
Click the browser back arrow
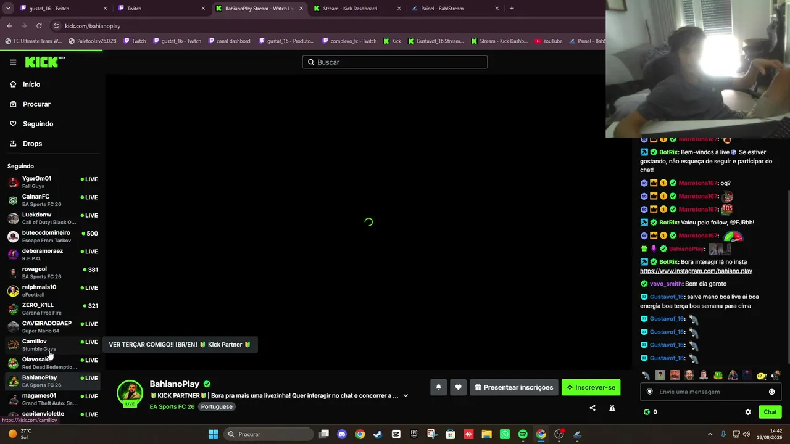coord(9,26)
